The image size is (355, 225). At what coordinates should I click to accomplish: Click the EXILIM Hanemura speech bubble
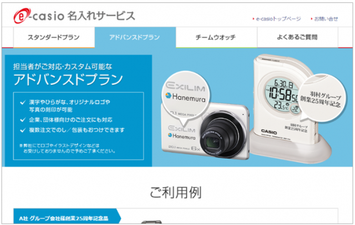pyautogui.click(x=186, y=95)
